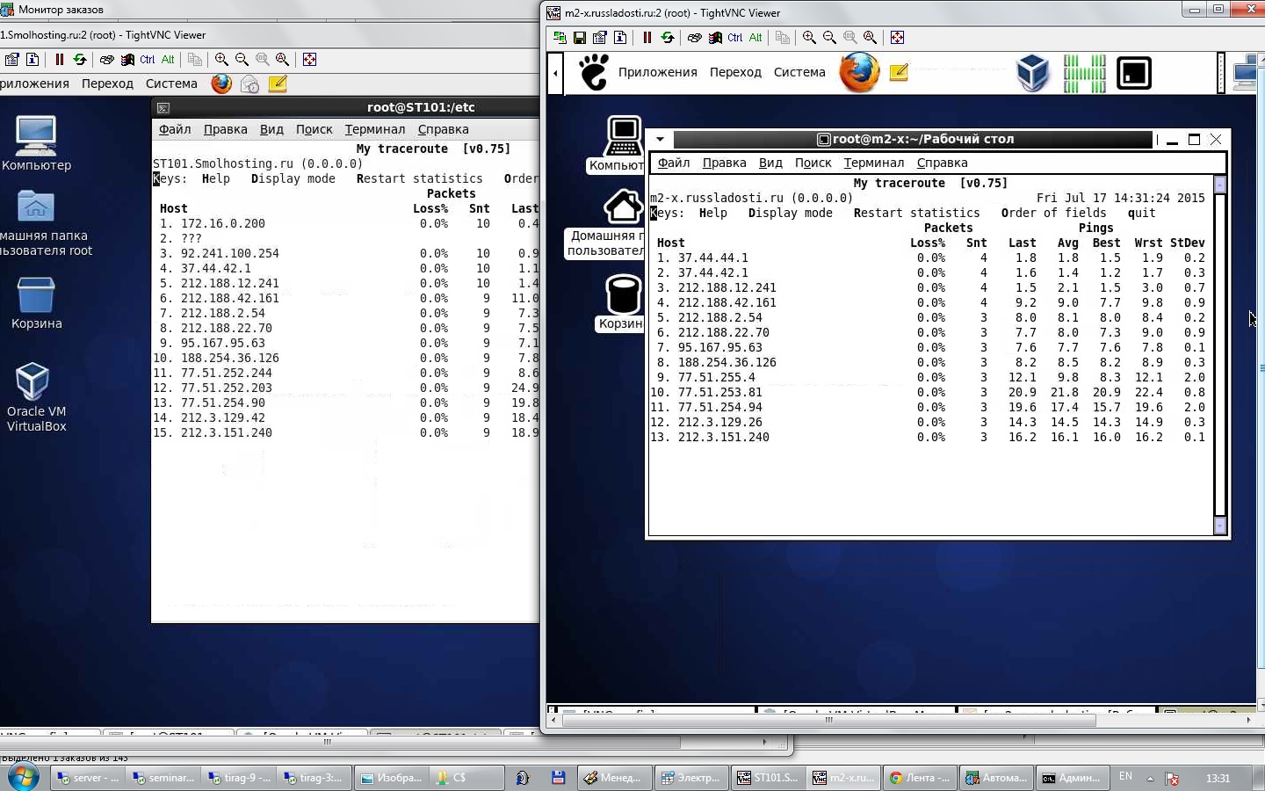Image resolution: width=1265 pixels, height=791 pixels.
Task: Open the Приложения menu on m2-x panel
Action: tap(657, 72)
